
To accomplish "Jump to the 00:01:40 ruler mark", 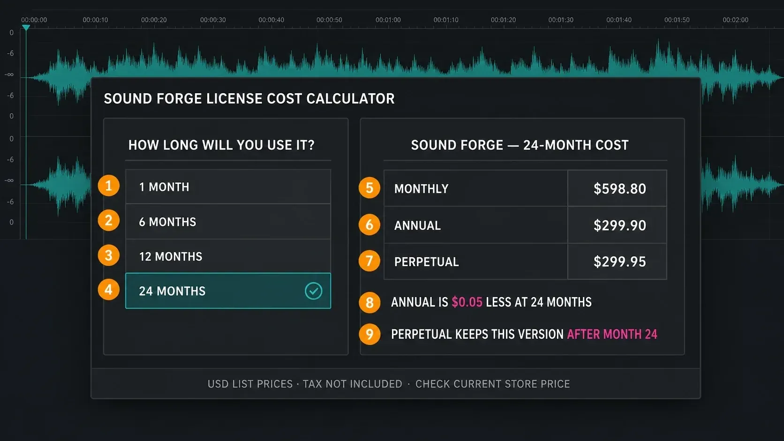I will click(x=619, y=20).
